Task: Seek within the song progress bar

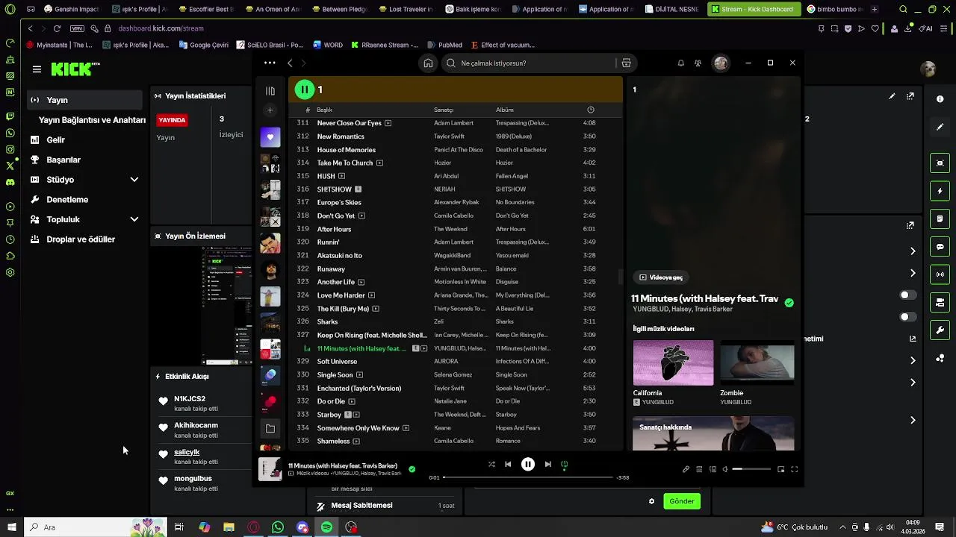Action: 528,477
